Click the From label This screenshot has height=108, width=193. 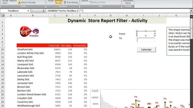pos(122,34)
